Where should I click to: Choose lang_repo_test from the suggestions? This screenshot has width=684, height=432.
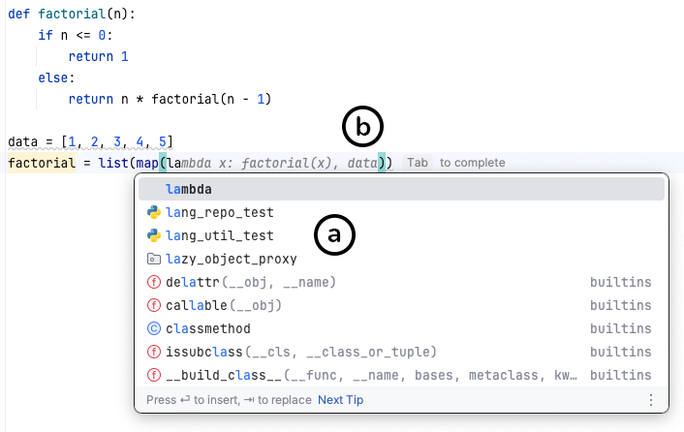(x=220, y=212)
